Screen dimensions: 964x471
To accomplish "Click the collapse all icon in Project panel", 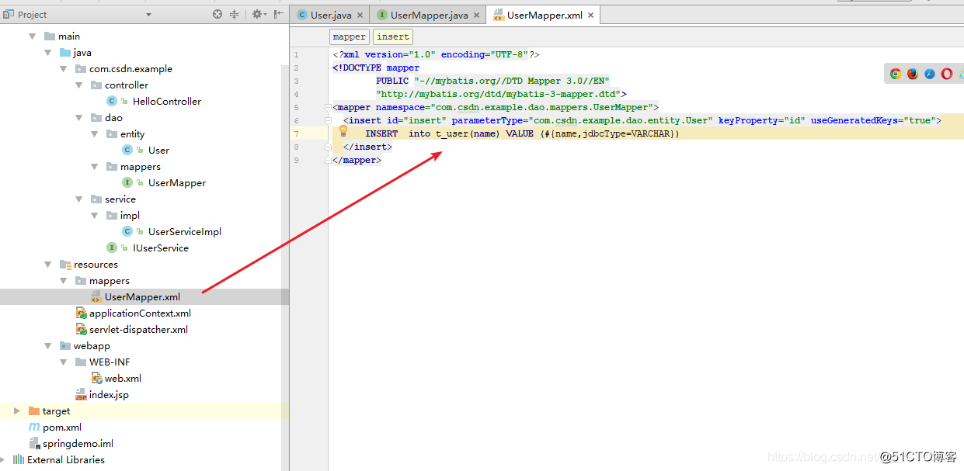I will pyautogui.click(x=235, y=14).
